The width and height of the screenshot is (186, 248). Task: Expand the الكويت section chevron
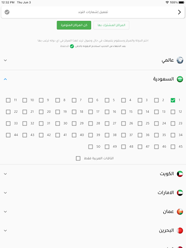5,174
